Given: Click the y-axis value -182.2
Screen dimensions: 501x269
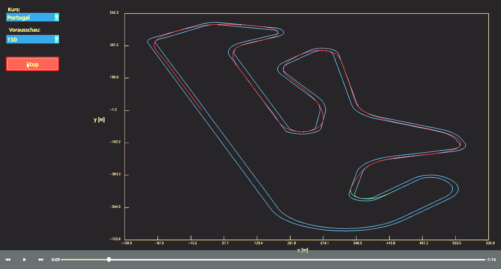Looking at the screenshot, I should click(115, 142).
